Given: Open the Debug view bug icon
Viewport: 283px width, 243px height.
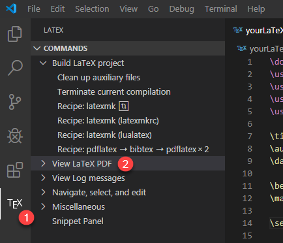Looking at the screenshot, I should pyautogui.click(x=15, y=136).
